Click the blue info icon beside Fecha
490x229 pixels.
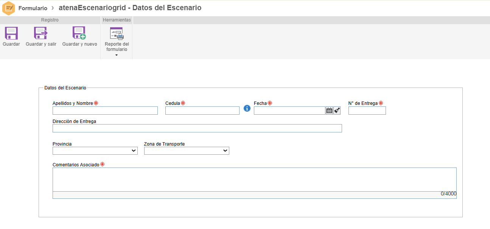pos(247,108)
